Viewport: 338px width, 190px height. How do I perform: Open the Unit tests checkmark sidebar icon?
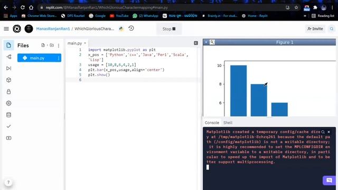[8, 126]
